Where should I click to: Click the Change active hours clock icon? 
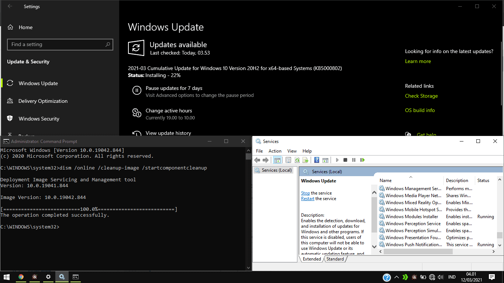click(x=137, y=113)
